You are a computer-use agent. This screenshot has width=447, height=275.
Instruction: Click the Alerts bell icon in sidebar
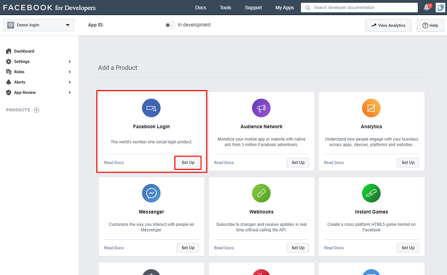[8, 82]
